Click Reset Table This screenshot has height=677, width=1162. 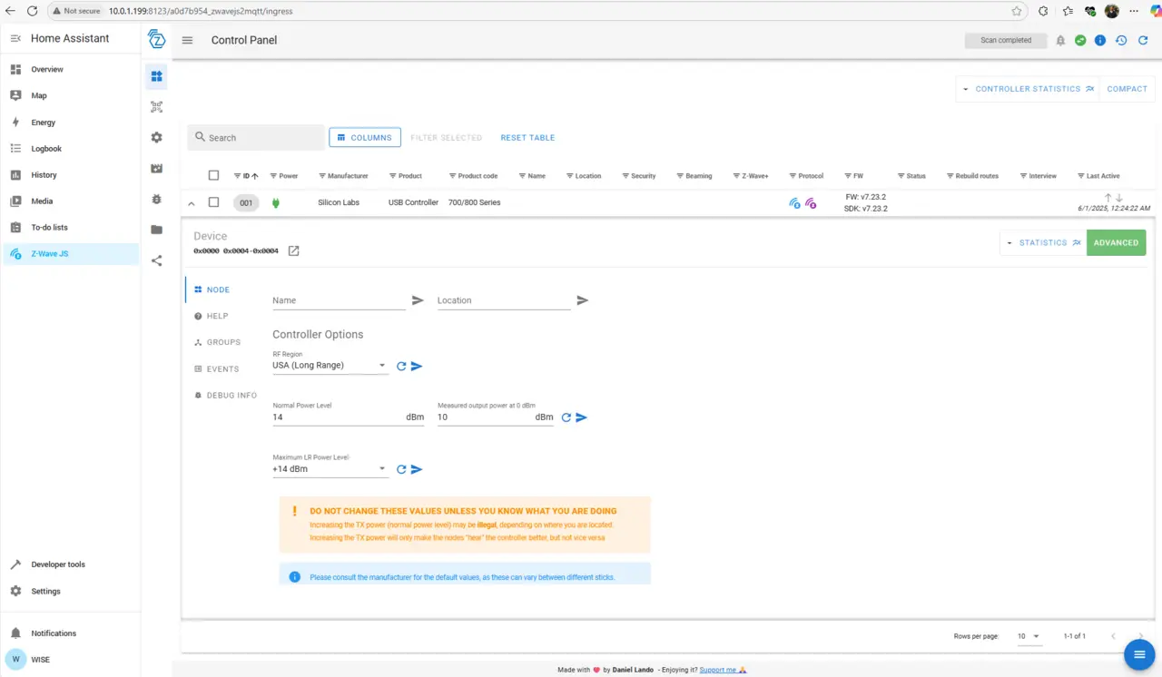point(527,138)
